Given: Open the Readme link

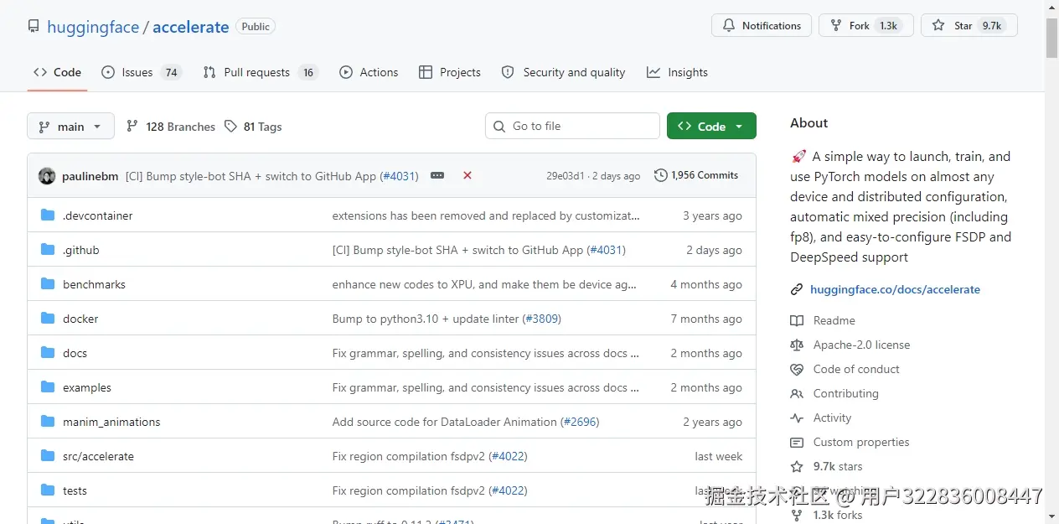Looking at the screenshot, I should [834, 320].
